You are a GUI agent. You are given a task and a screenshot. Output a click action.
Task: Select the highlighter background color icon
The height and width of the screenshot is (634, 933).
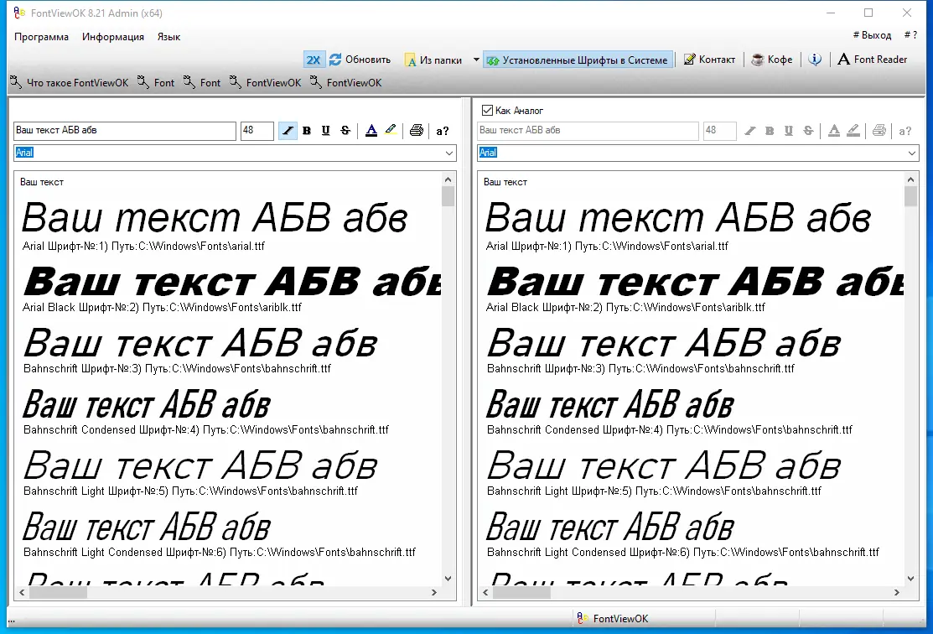[391, 130]
